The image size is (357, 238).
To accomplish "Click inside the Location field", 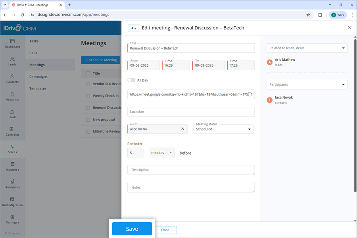I will click(191, 111).
